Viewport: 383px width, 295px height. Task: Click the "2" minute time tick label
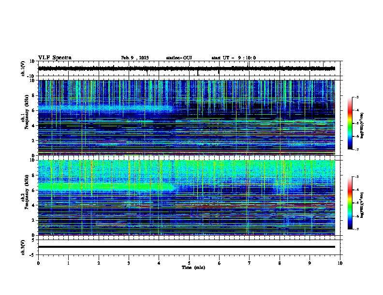coord(99,263)
